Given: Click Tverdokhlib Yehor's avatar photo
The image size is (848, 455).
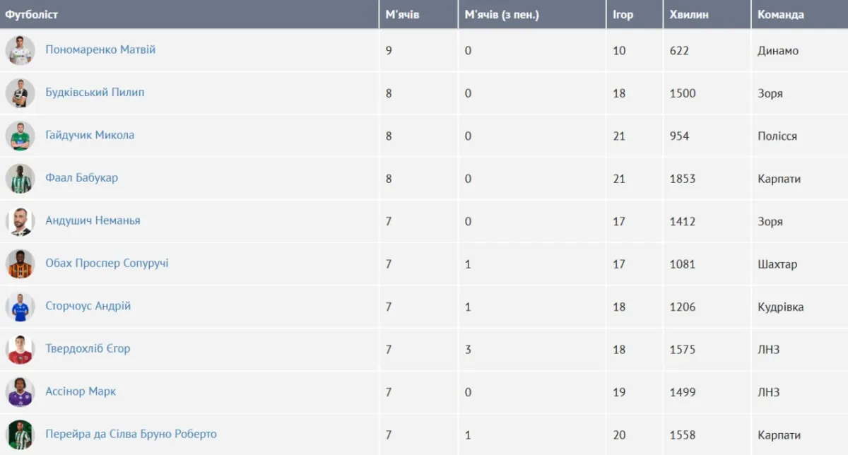Looking at the screenshot, I should pyautogui.click(x=20, y=349).
